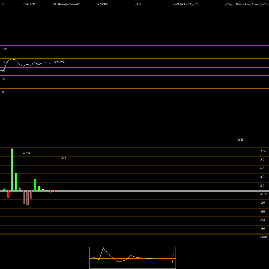The height and width of the screenshot is (269, 269).
Task: Click the RSI line peak near 70
Action: [x=12, y=59]
